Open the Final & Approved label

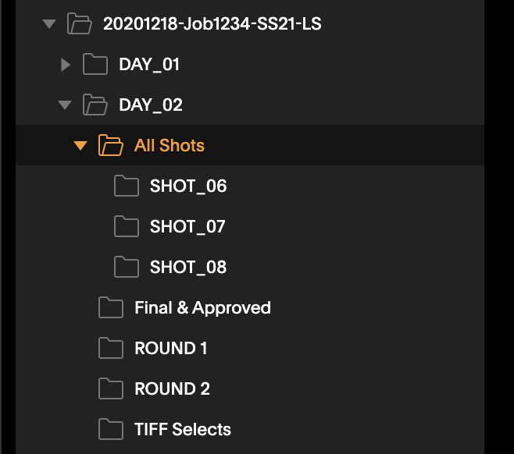click(x=202, y=308)
